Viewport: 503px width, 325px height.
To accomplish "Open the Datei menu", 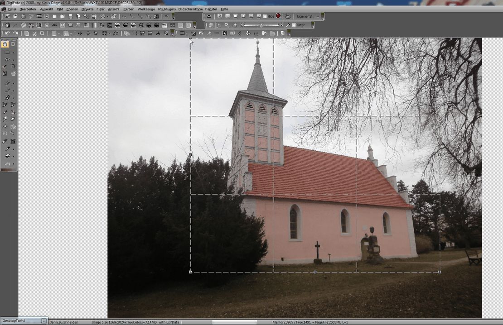I will tap(12, 9).
